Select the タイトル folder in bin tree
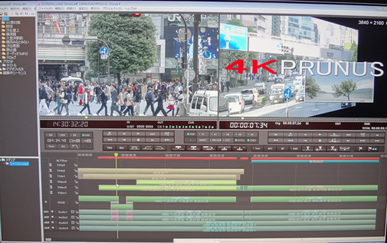Screen dimensions: 387x243 coord(12,65)
